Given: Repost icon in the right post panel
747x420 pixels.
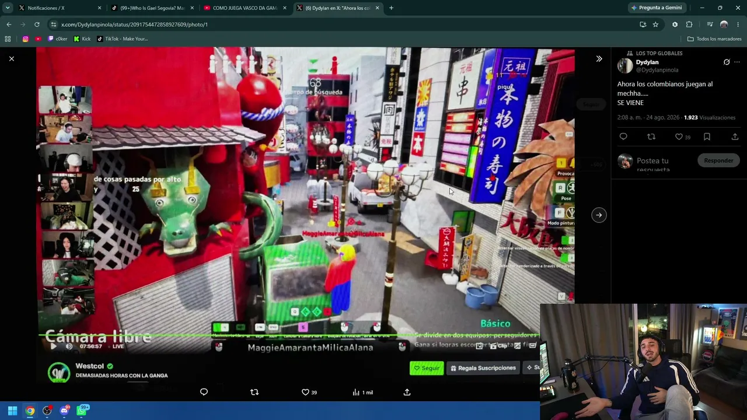Looking at the screenshot, I should click(651, 136).
